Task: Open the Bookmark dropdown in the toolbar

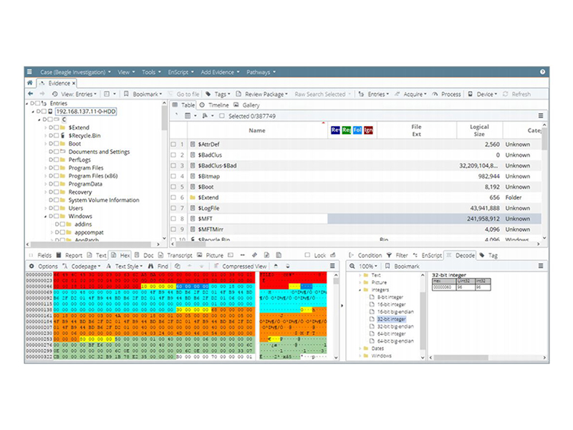Action: point(143,94)
